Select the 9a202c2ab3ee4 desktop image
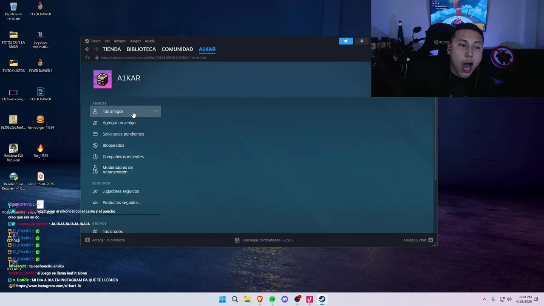This screenshot has width=544, height=306. 14,122
